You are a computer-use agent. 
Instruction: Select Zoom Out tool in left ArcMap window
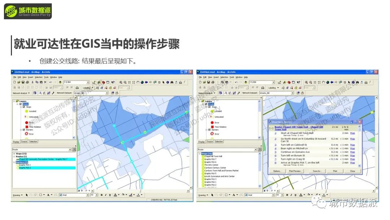(x=125, y=82)
